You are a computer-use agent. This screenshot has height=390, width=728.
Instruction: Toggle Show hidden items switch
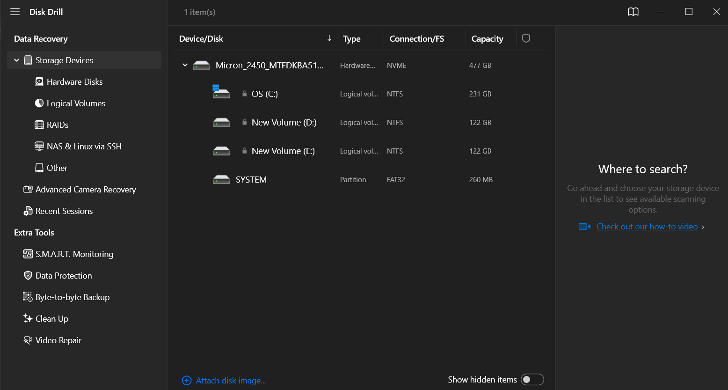pos(532,380)
